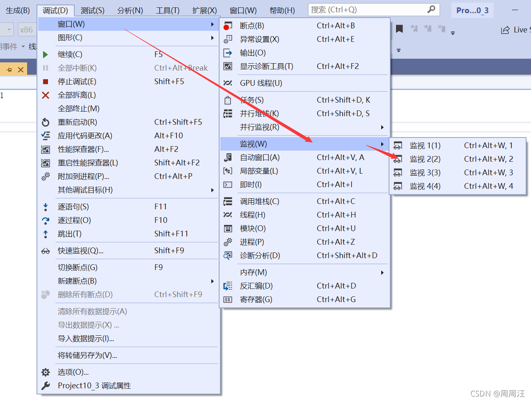Close the pinned document tab
The height and width of the screenshot is (401, 531).
[x=21, y=70]
